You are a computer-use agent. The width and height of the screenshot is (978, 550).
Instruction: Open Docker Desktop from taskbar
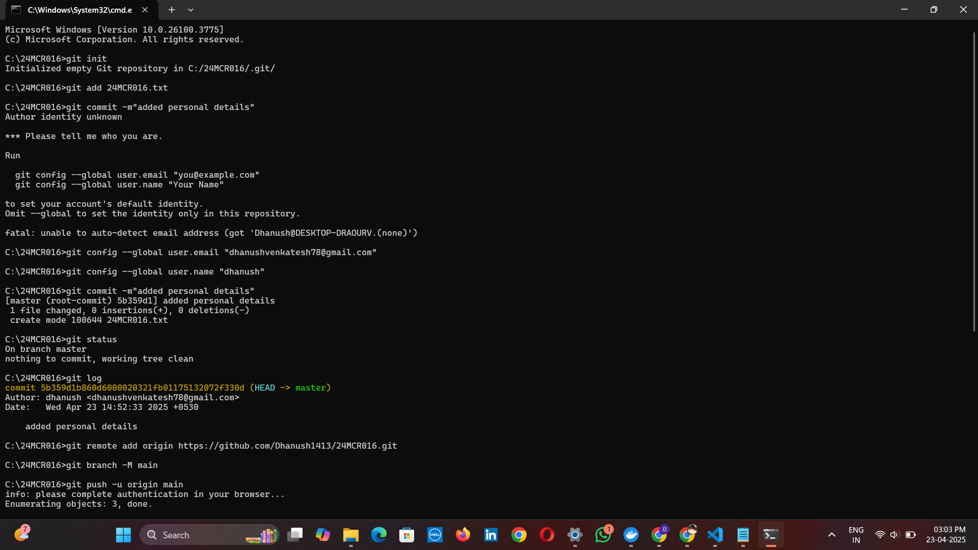point(631,535)
